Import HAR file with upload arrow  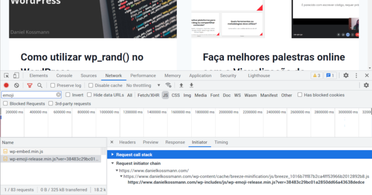tap(181, 85)
